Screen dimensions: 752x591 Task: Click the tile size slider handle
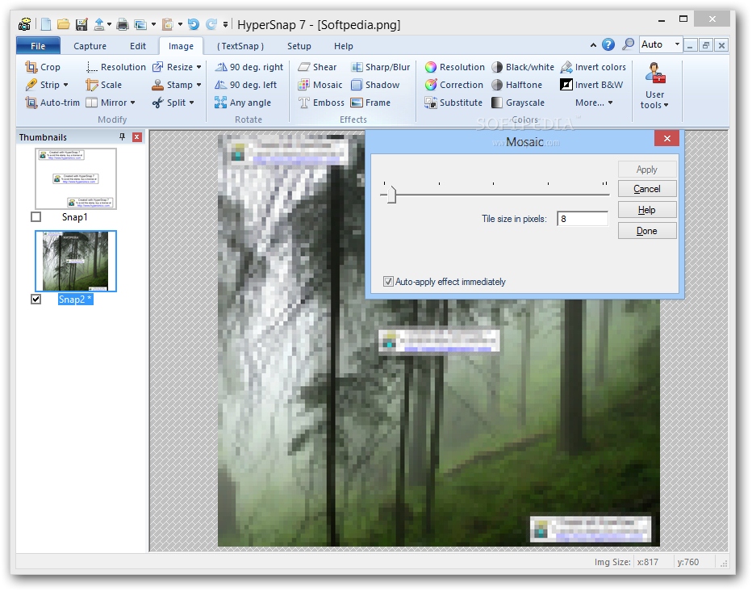392,195
